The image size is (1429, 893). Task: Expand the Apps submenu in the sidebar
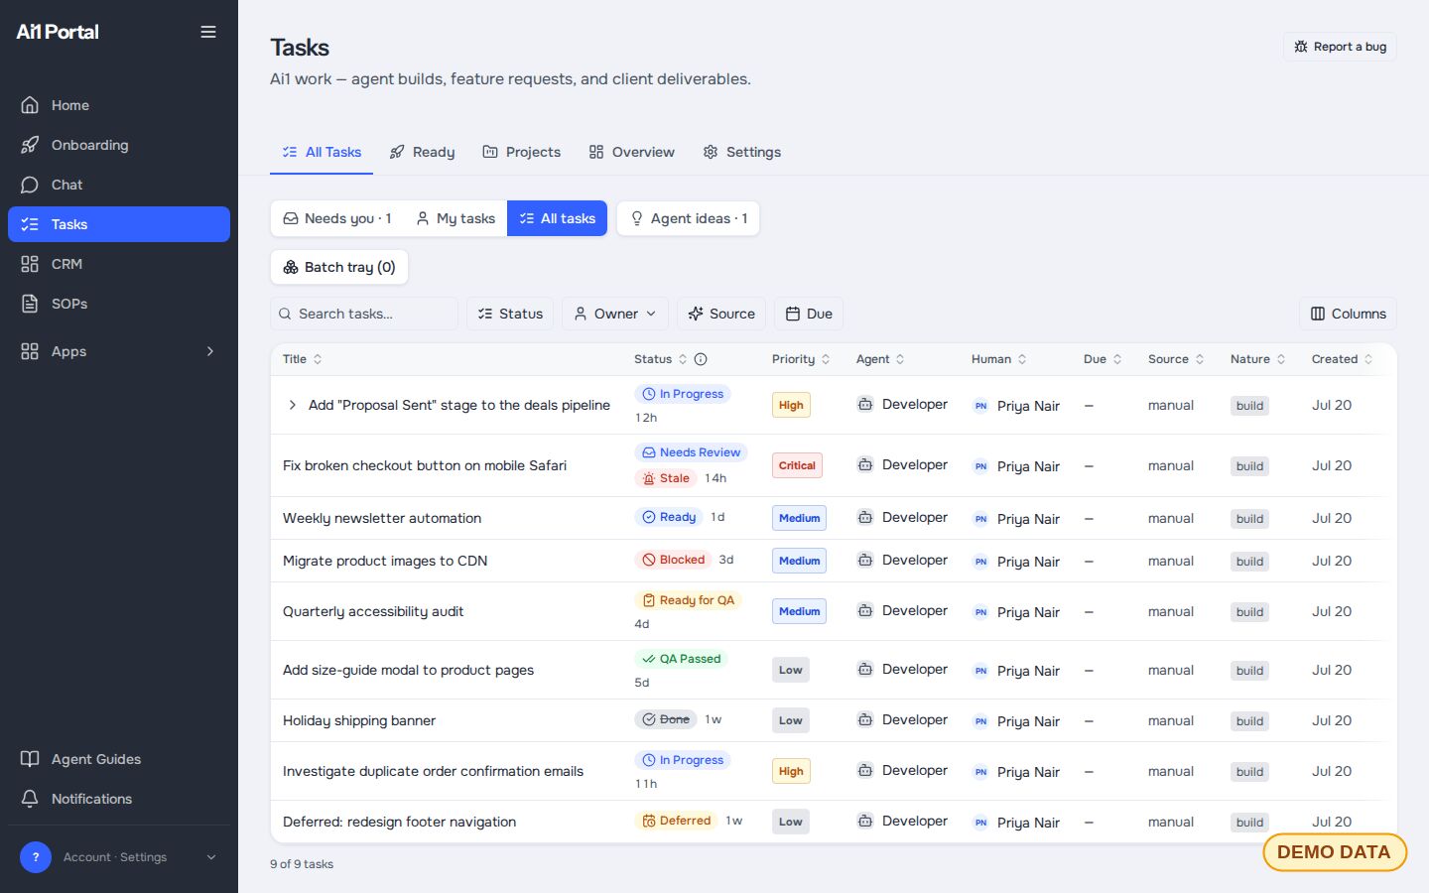click(x=119, y=351)
